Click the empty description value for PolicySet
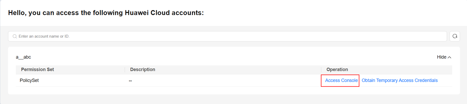The width and height of the screenshot is (467, 104). tap(130, 81)
